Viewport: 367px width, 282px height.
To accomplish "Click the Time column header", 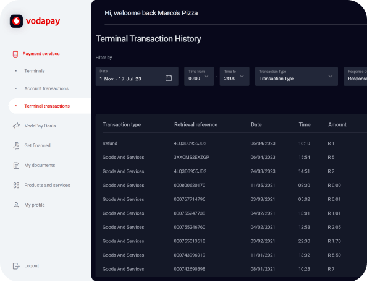I will click(305, 124).
